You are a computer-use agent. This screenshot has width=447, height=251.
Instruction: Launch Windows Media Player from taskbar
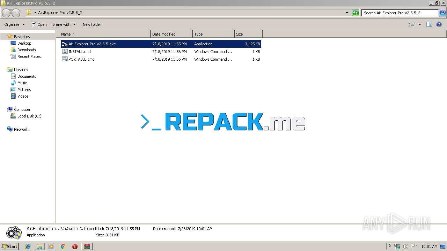click(51, 246)
